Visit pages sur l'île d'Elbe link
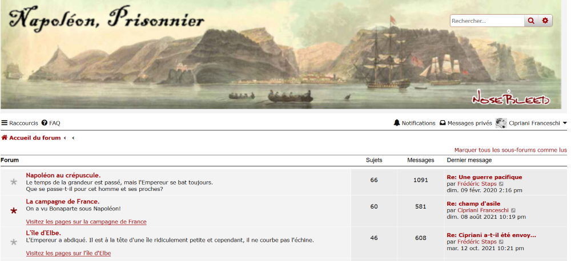The width and height of the screenshot is (571, 261). tap(69, 254)
